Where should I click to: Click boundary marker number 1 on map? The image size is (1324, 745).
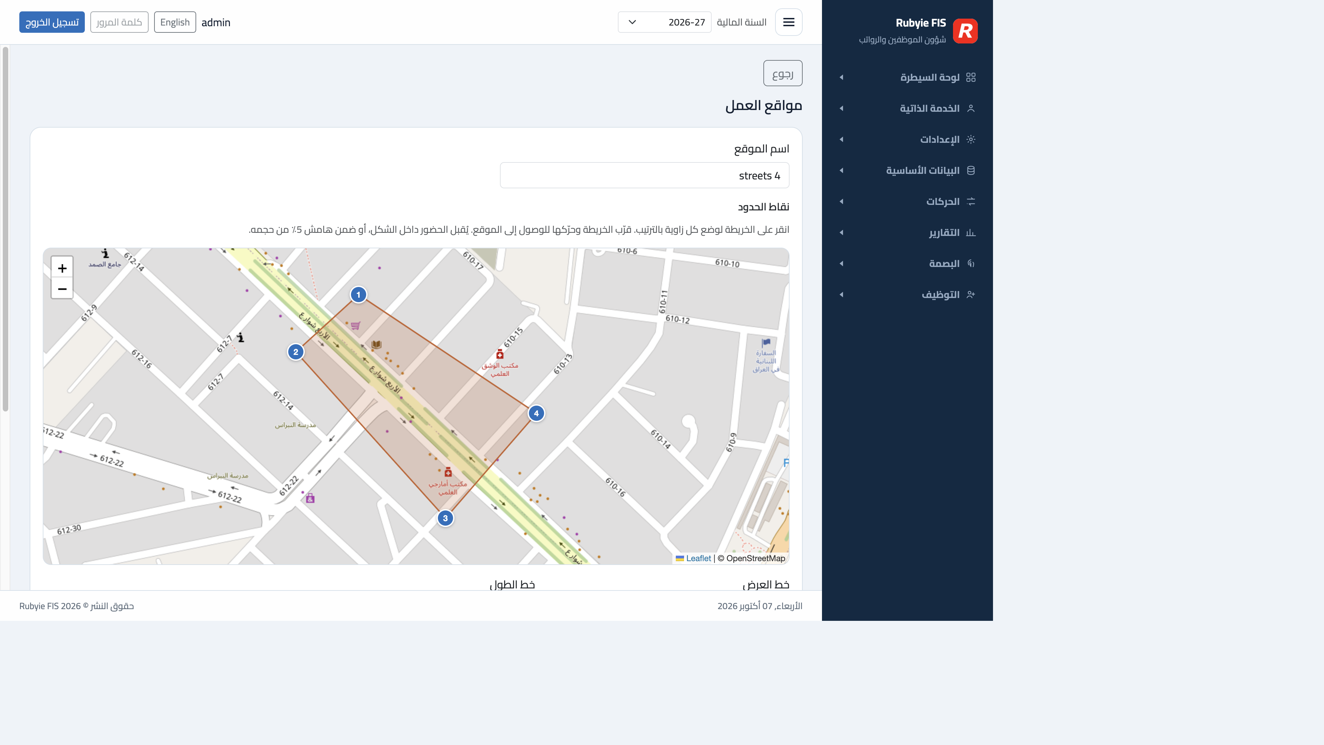click(358, 295)
